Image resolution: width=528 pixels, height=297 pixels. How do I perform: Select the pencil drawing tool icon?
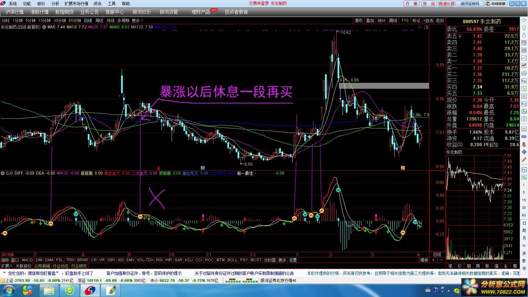click(524, 160)
